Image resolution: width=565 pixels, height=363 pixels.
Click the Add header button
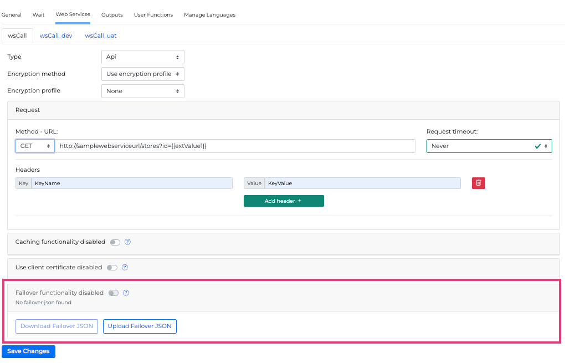click(284, 201)
